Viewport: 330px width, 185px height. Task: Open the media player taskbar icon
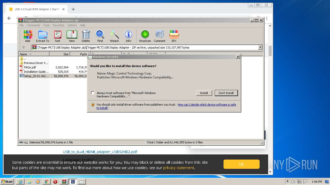click(38, 182)
